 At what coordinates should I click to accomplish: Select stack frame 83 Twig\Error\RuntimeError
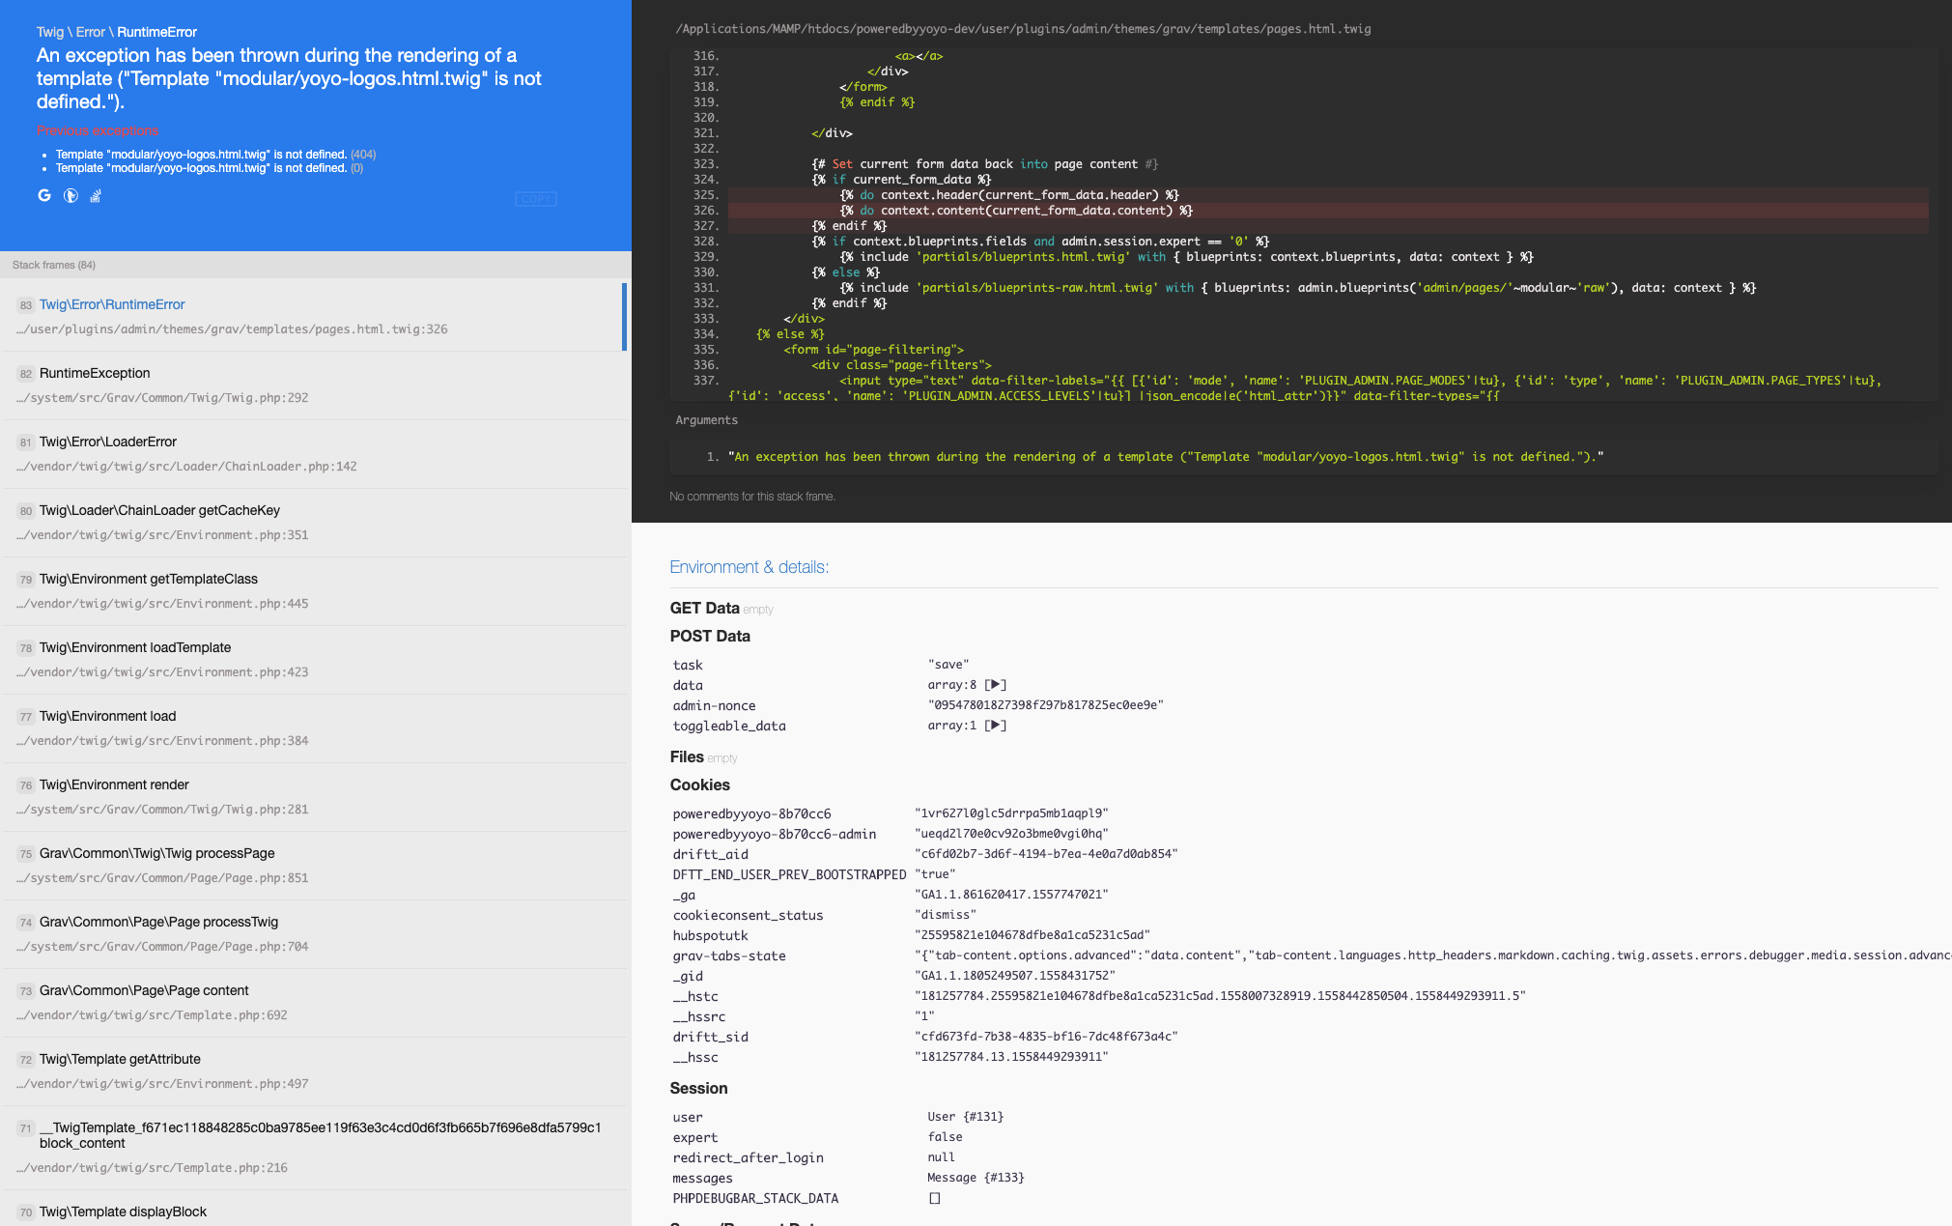click(314, 317)
